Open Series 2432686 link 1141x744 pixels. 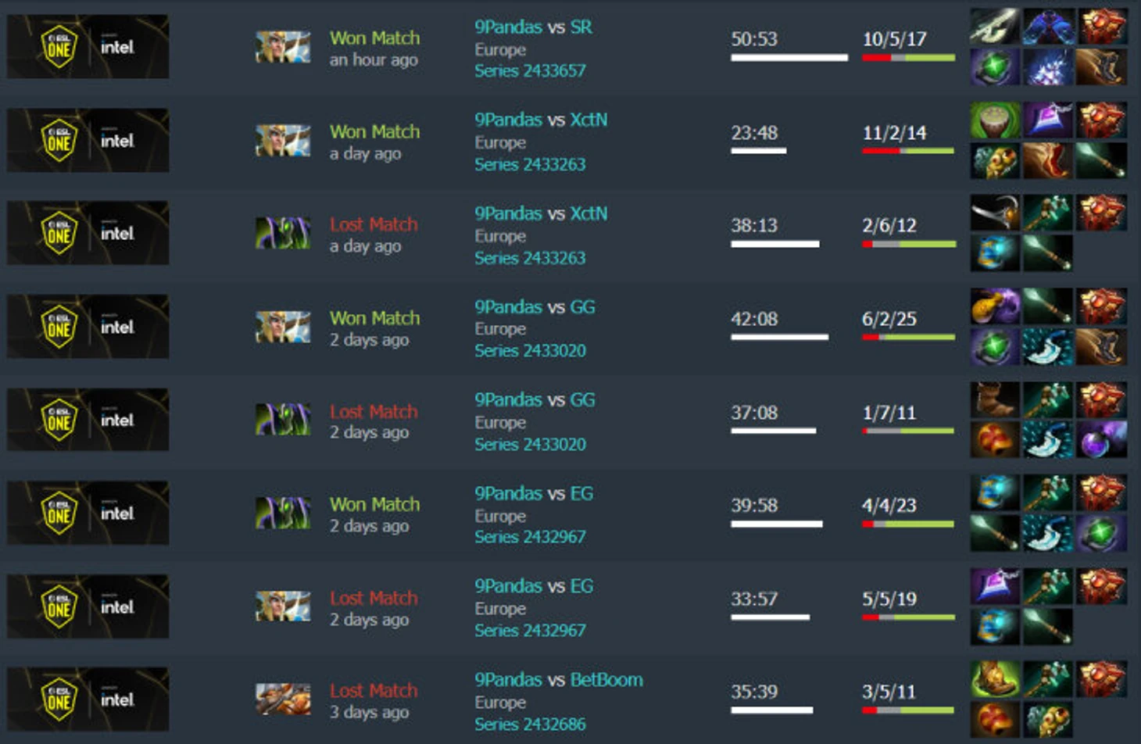[x=530, y=724]
